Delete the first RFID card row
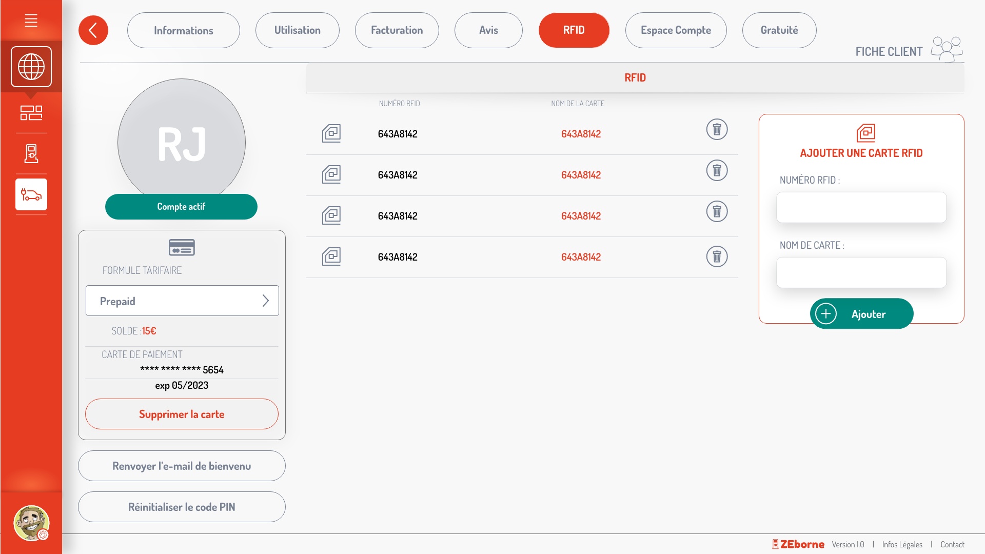The image size is (985, 554). (x=717, y=129)
